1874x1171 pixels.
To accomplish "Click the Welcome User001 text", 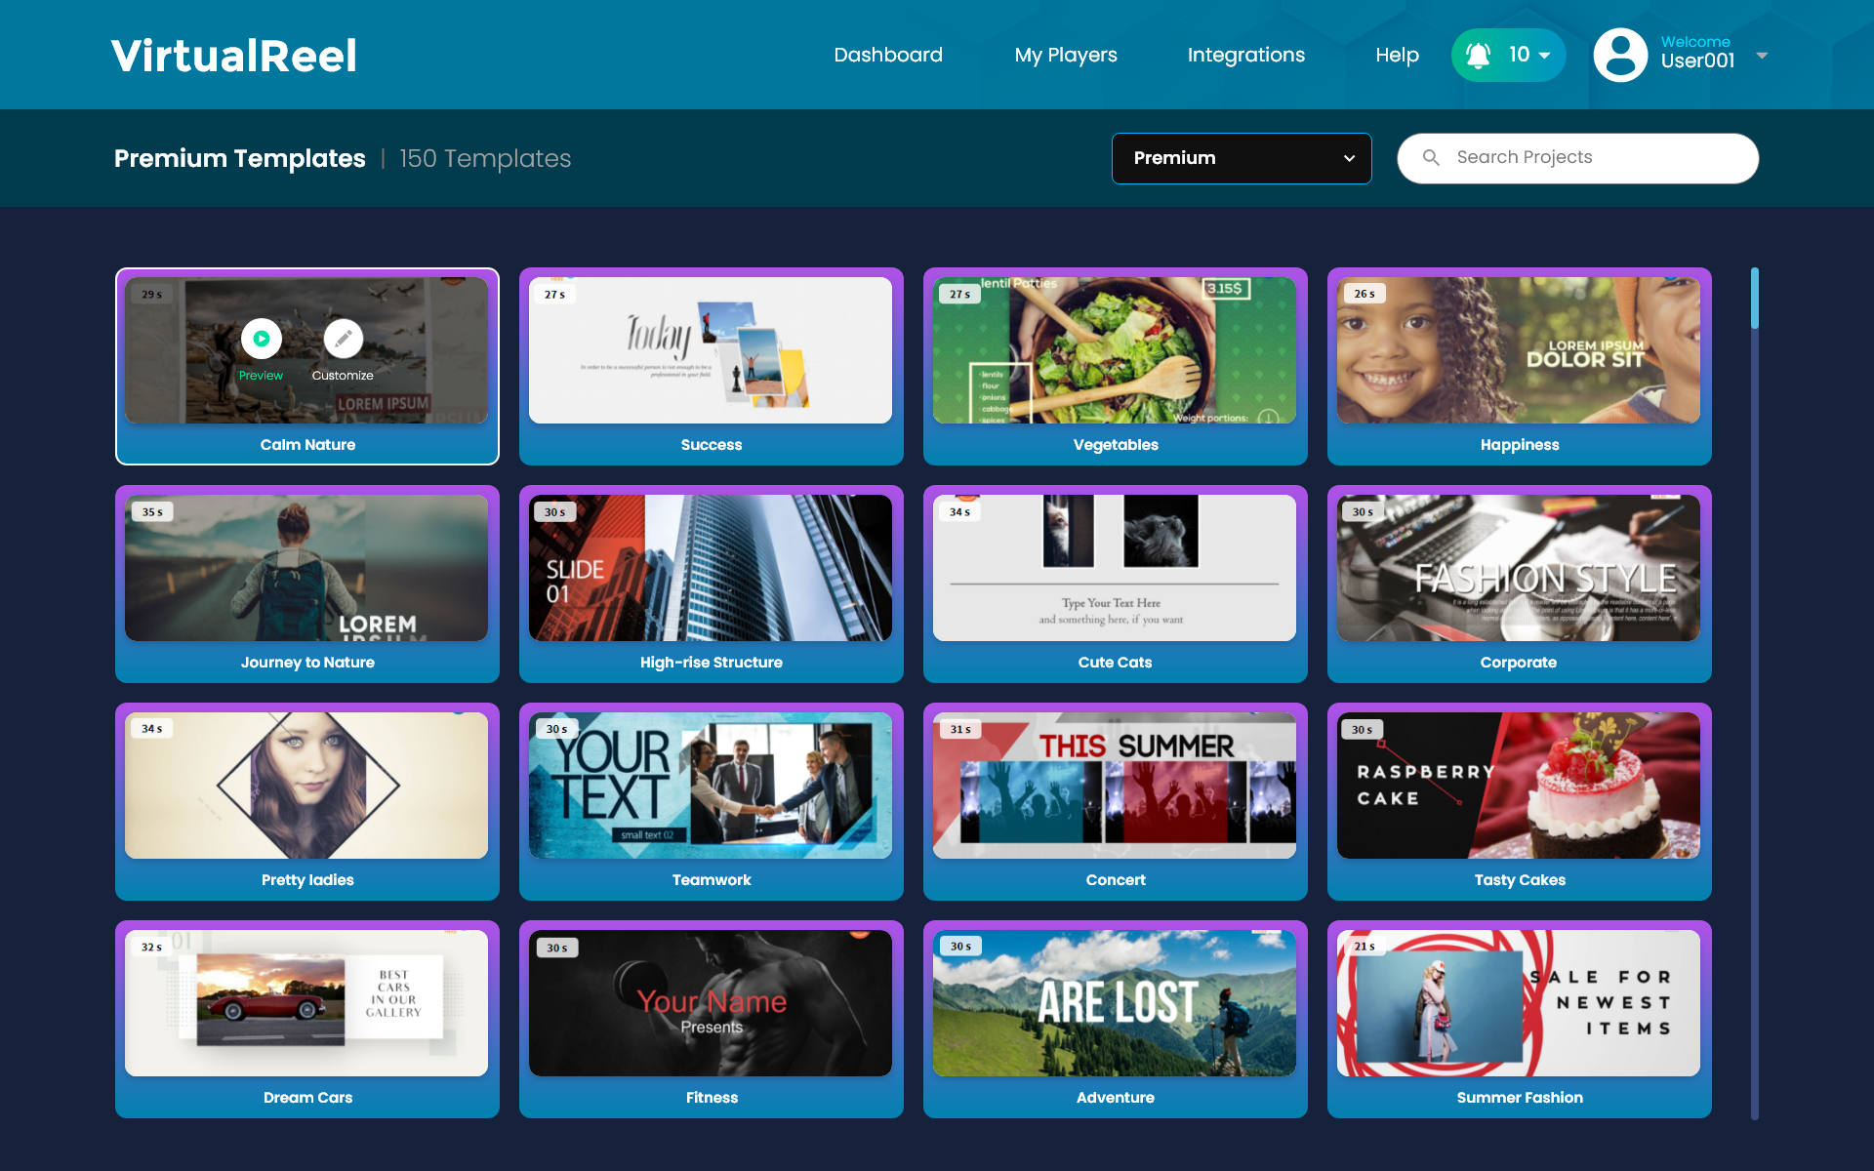I will click(1697, 53).
